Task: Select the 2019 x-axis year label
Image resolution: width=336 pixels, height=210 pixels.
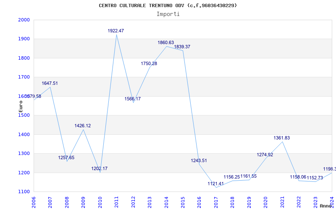Action: tap(249, 202)
